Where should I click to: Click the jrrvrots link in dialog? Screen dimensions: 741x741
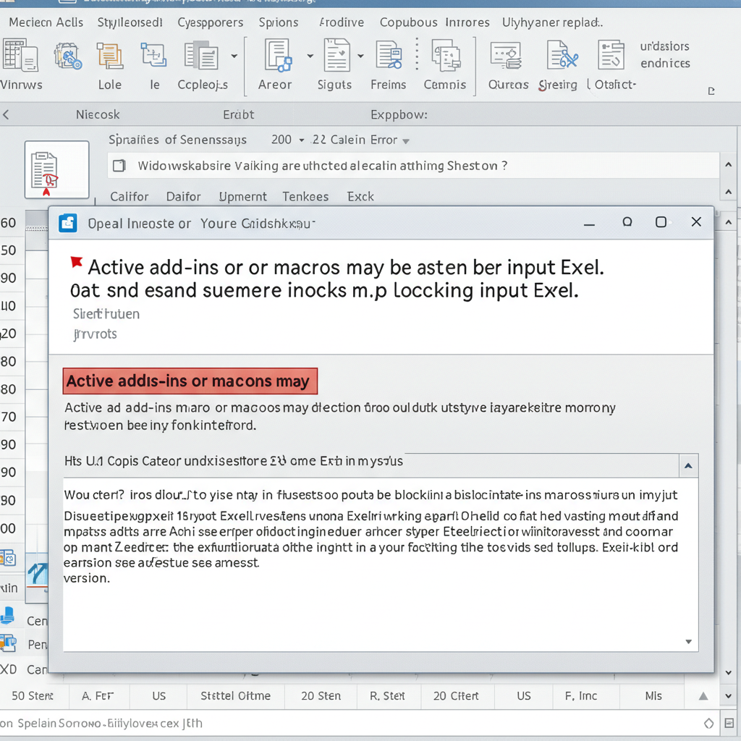point(95,334)
